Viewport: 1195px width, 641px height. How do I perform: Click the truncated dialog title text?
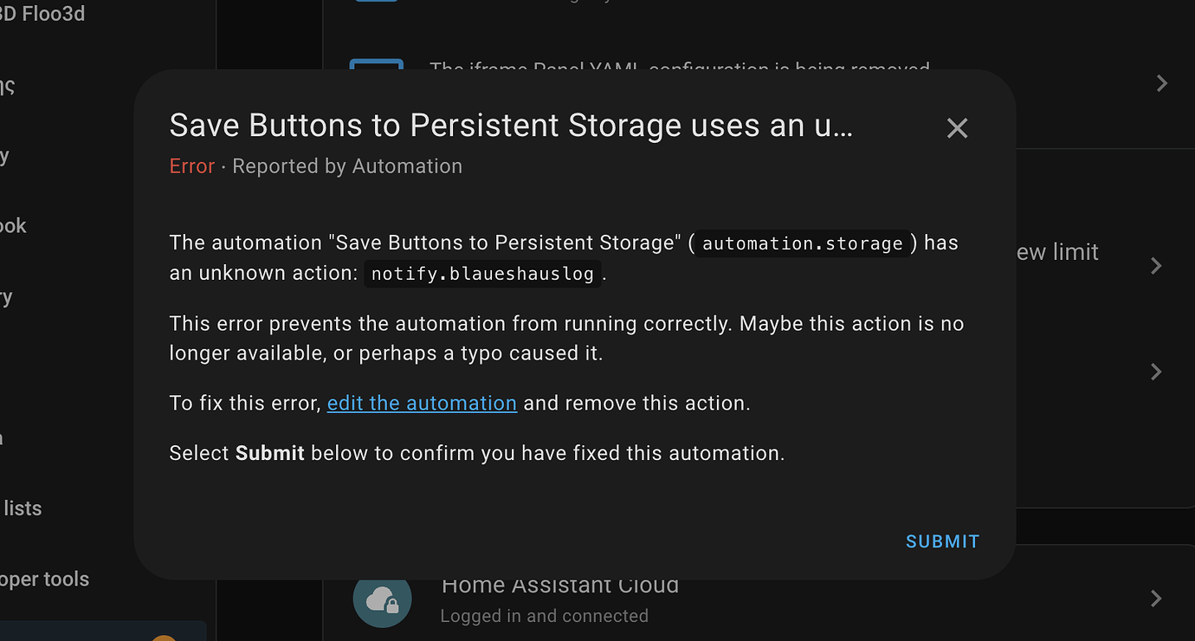point(511,126)
